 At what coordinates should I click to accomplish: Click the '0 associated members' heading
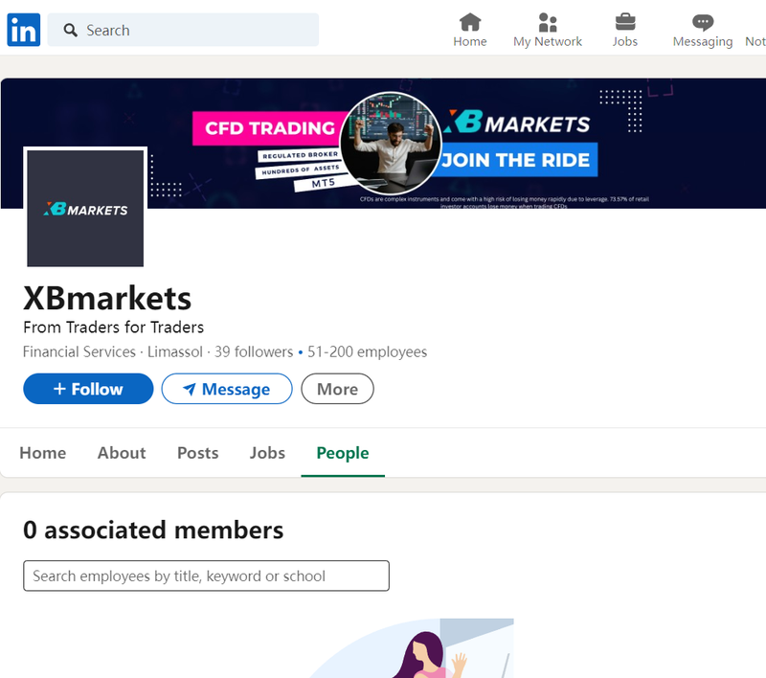click(x=153, y=530)
